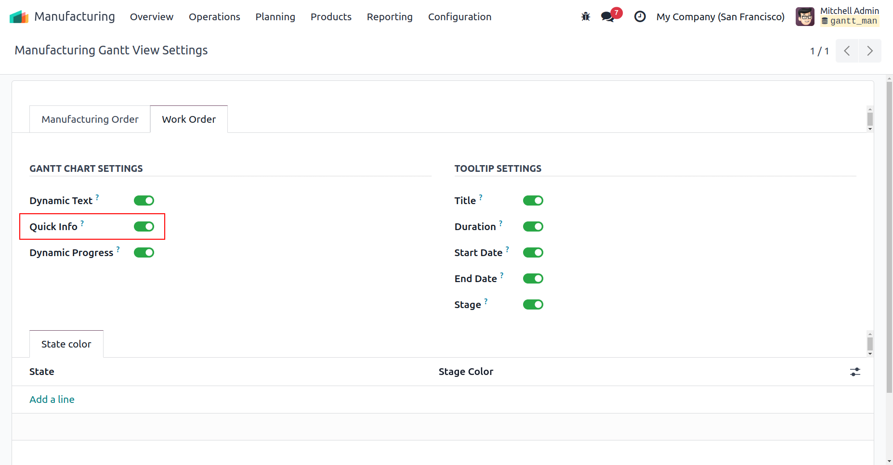
Task: Turn off the Quick Info toggle
Action: point(144,227)
